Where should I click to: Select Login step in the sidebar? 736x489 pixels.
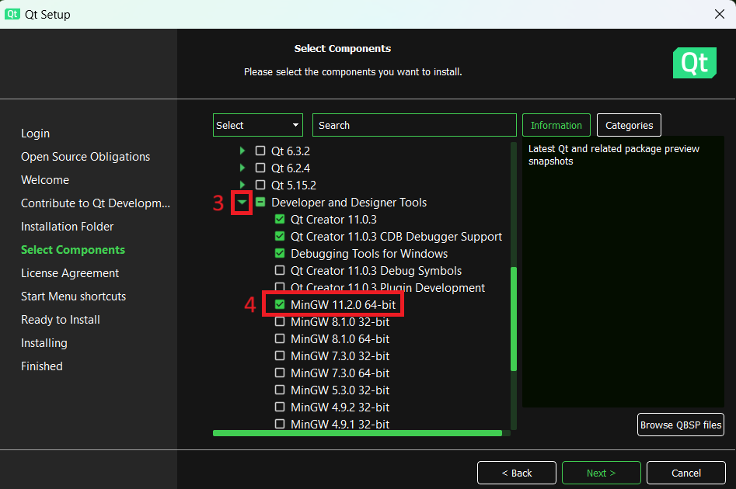click(35, 134)
